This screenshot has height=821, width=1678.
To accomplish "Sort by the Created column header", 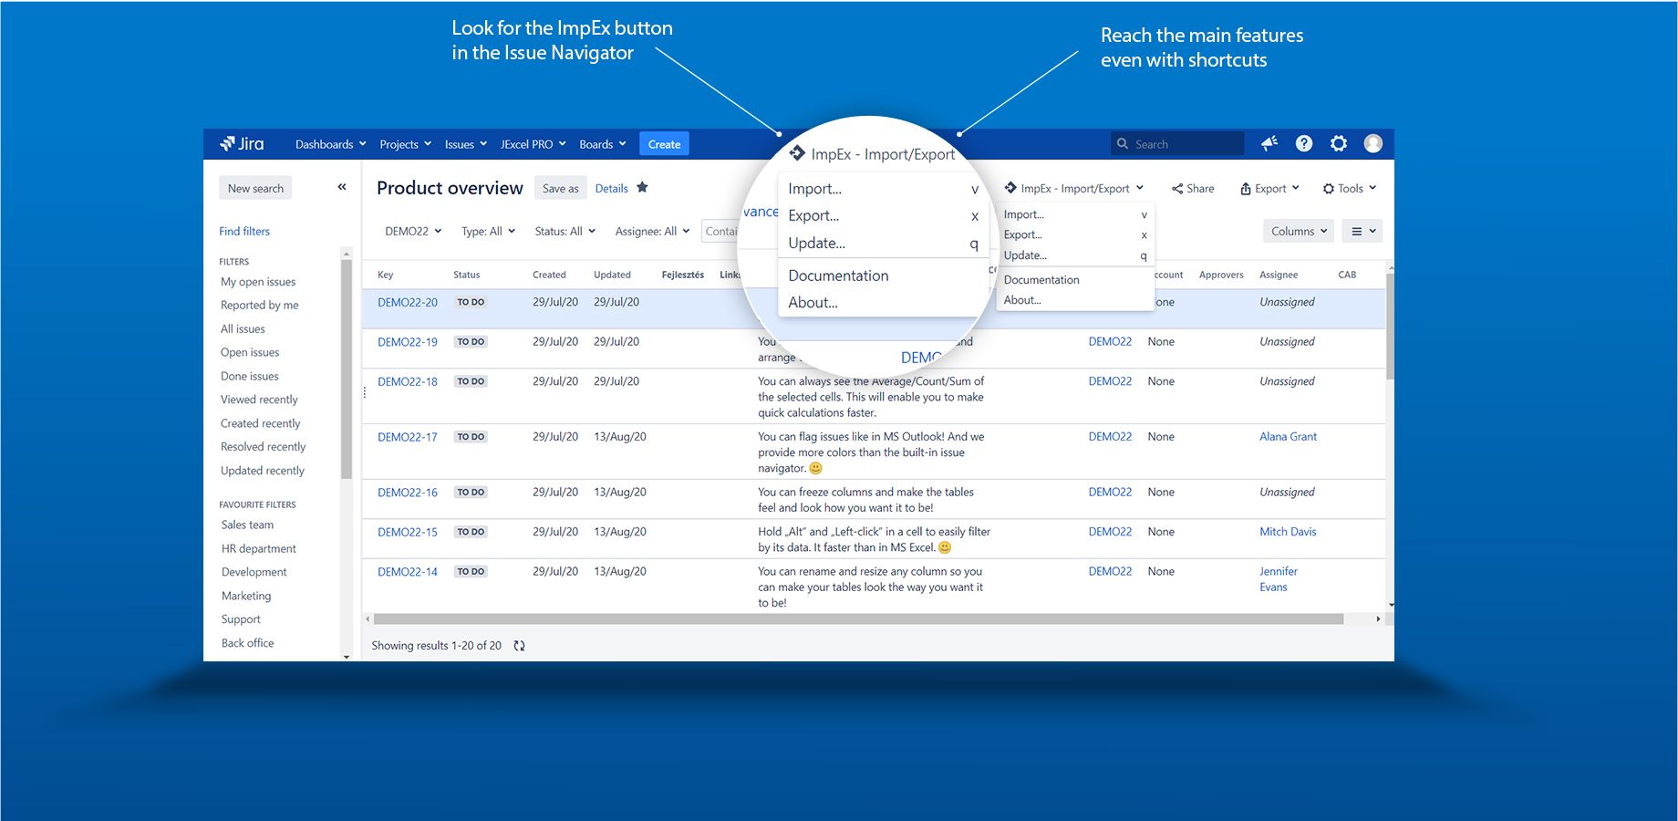I will coord(549,275).
